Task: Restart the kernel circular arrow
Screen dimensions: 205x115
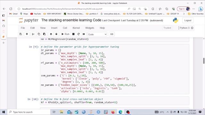Action: tap(78, 34)
